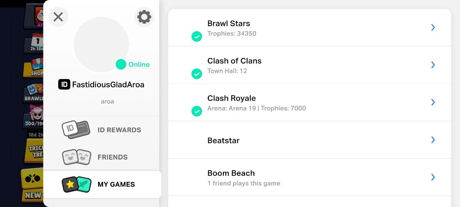Close the Supercell ID panel
This screenshot has height=207, width=460.
(58, 17)
